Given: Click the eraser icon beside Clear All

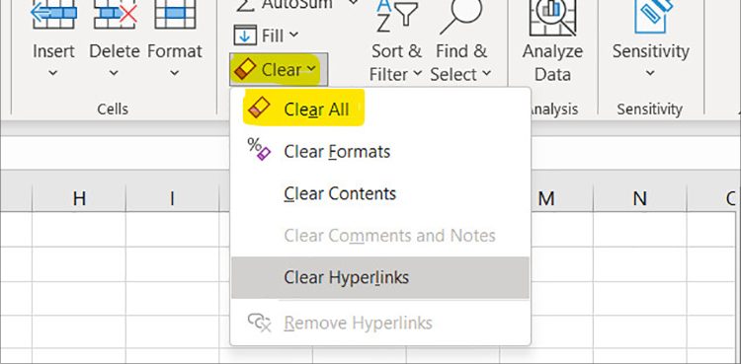Looking at the screenshot, I should click(x=259, y=109).
